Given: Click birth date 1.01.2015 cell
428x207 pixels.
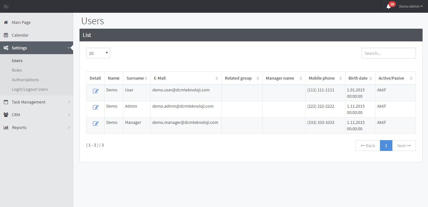Looking at the screenshot, I should point(360,93).
